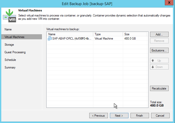This screenshot has width=175, height=123.
Task: Proceed with the Next button
Action: (119, 116)
